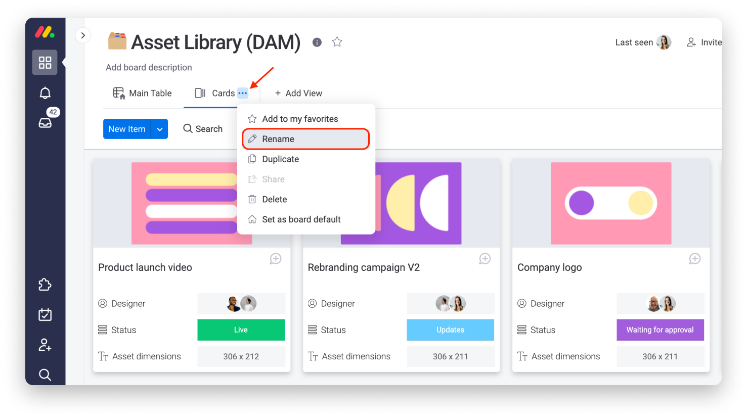Click Designer label on Product launch video

[128, 303]
